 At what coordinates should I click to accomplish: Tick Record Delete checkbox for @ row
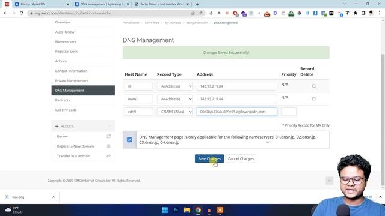click(x=313, y=86)
